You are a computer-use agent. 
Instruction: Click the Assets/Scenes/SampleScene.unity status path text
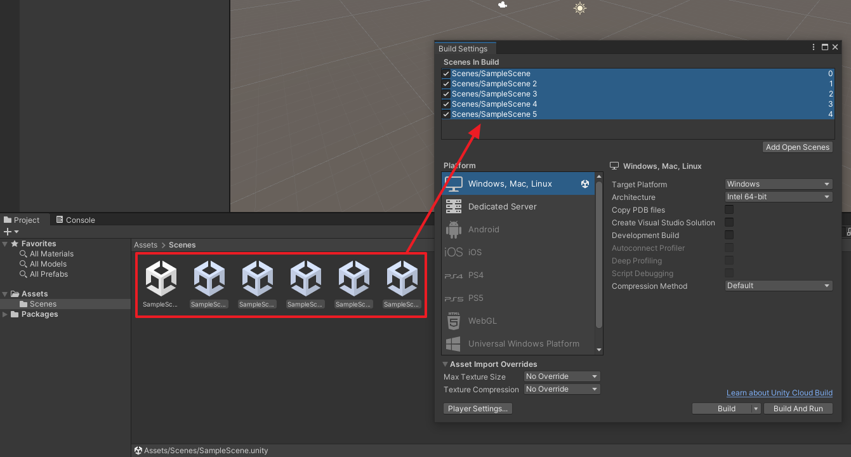[206, 451]
